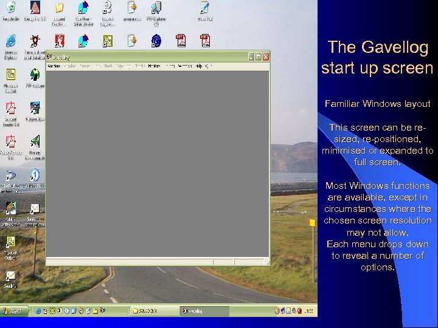Image resolution: width=438 pixels, height=328 pixels.
Task: Open the Recycle Bin desktop icon
Action: pyautogui.click(x=10, y=7)
